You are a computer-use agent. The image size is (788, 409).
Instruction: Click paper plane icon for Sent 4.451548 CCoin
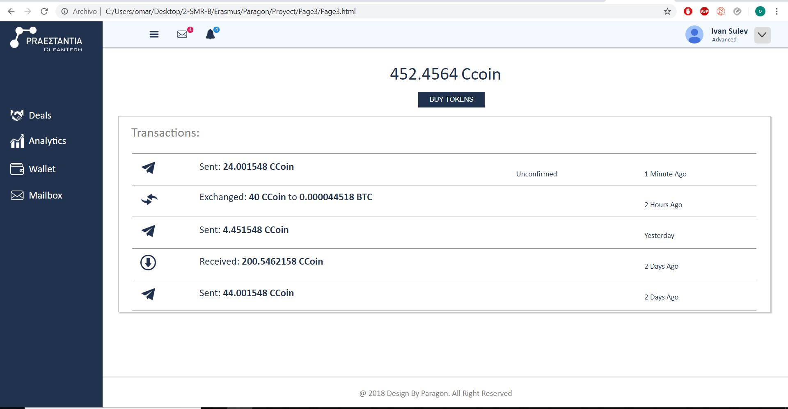[148, 231]
